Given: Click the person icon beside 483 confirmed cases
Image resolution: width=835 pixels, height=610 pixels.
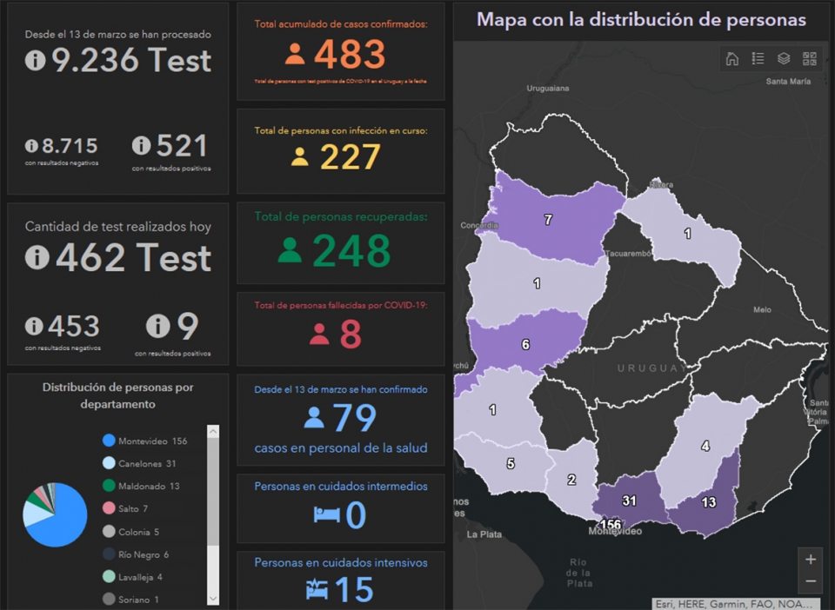Looking at the screenshot, I should (x=295, y=54).
